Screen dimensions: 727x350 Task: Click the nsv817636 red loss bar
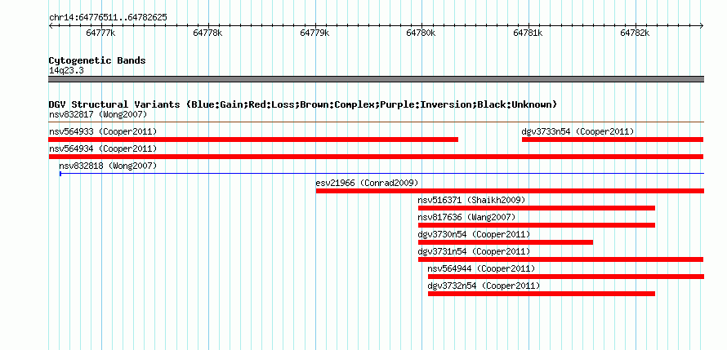(537, 225)
